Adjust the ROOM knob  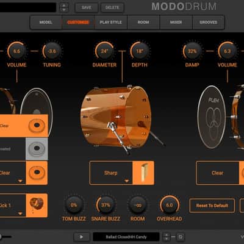138,205
